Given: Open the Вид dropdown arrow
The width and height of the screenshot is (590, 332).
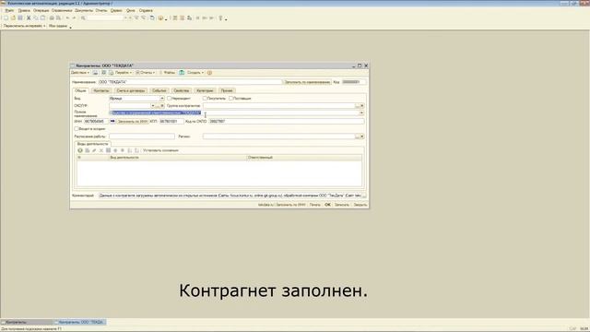Looking at the screenshot, I should coord(162,99).
